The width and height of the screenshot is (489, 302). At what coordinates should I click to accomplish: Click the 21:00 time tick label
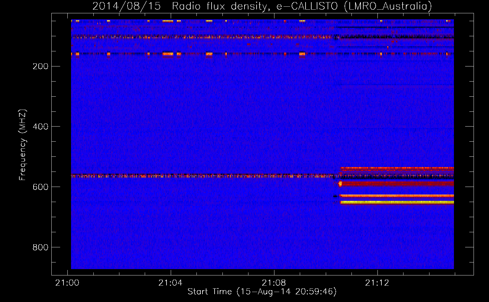67,283
